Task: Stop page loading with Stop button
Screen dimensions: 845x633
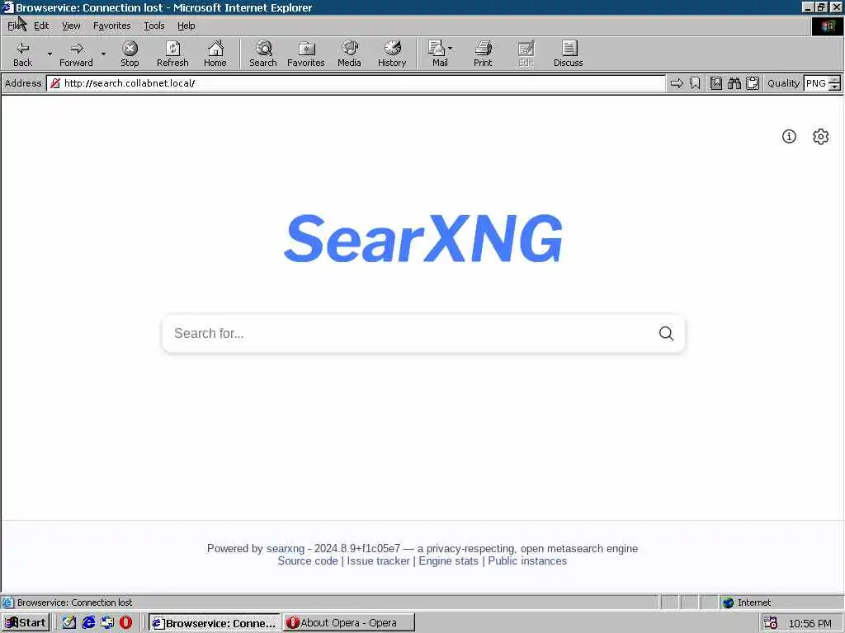Action: [130, 54]
